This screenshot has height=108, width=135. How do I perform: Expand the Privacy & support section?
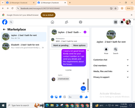pos(111,77)
